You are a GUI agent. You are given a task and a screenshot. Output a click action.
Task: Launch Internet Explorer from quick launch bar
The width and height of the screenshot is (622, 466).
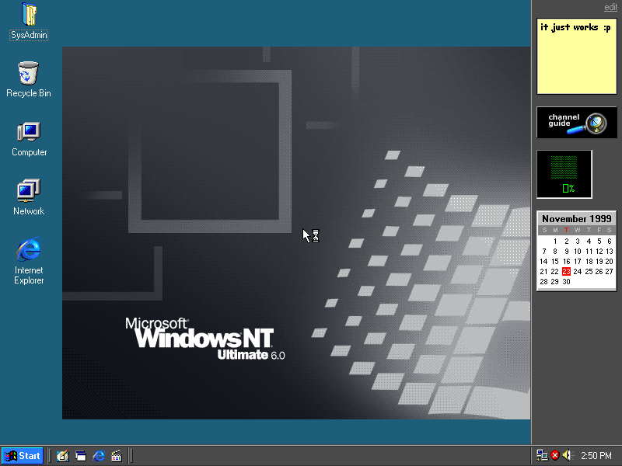[99, 456]
